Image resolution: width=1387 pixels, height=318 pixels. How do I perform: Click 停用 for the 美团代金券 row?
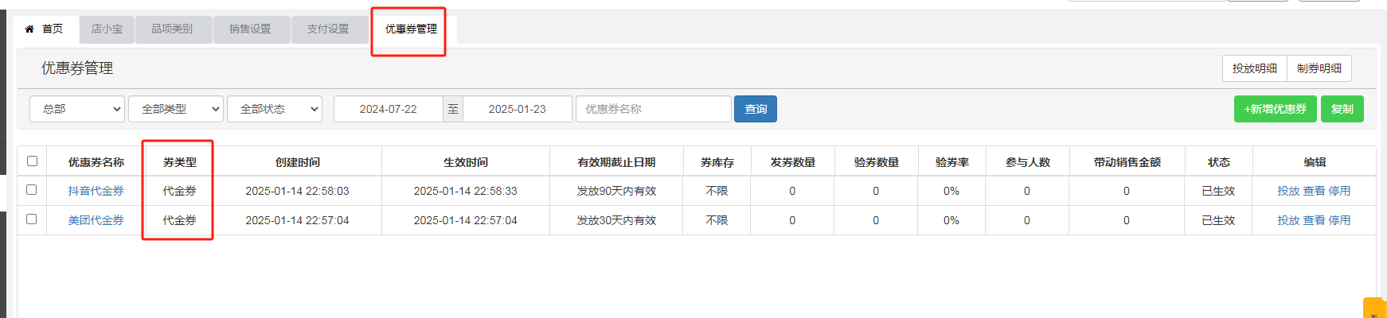pyautogui.click(x=1339, y=220)
